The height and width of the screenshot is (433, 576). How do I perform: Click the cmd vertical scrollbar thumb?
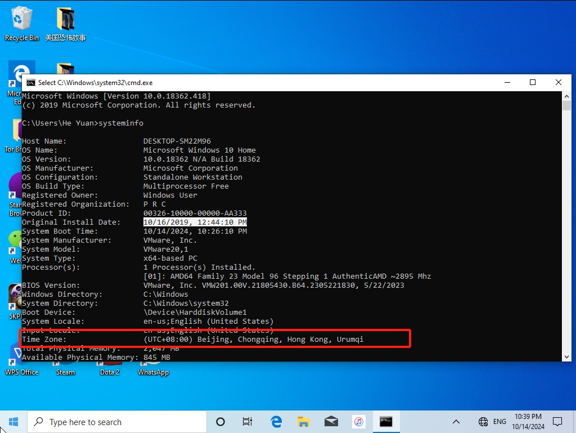[566, 106]
